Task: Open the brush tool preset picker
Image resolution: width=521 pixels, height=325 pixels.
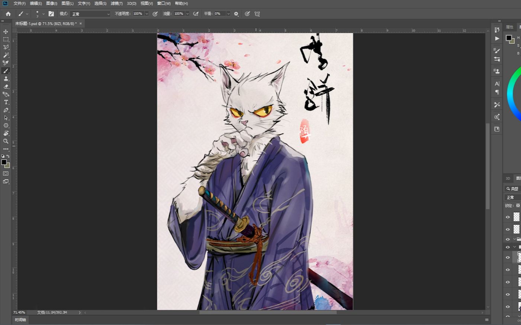Action: tap(23, 14)
